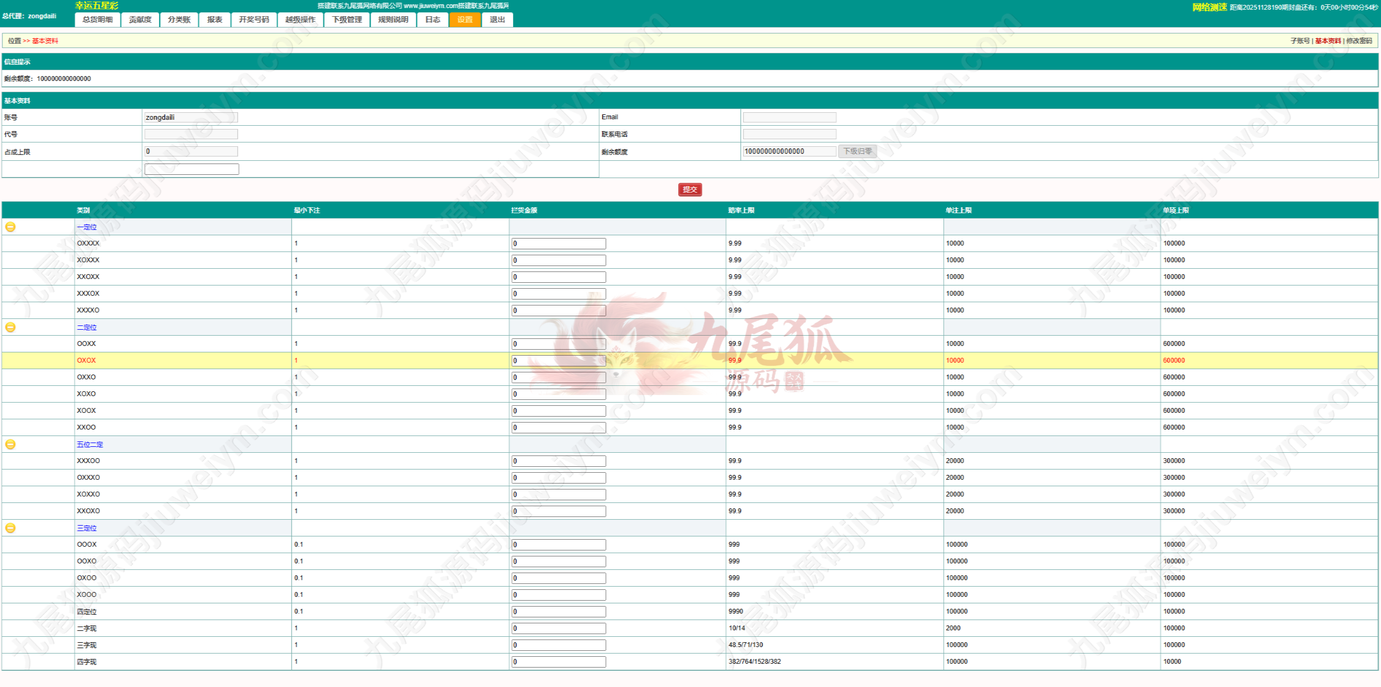Screen dimensions: 1381x687
Task: Click the 网络测速 speed test link
Action: pos(1209,7)
